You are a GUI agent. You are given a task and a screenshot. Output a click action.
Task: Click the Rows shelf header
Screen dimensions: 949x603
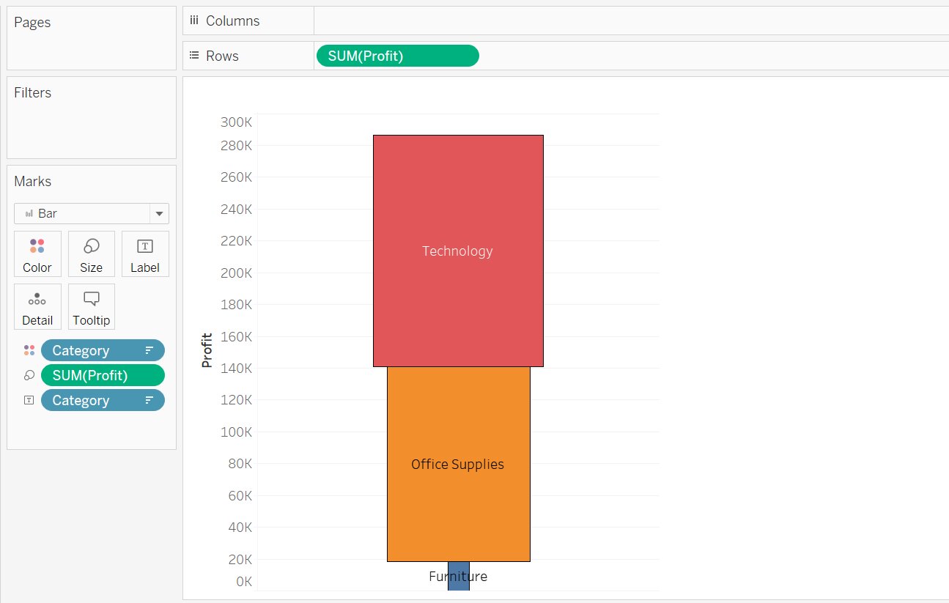coord(224,56)
